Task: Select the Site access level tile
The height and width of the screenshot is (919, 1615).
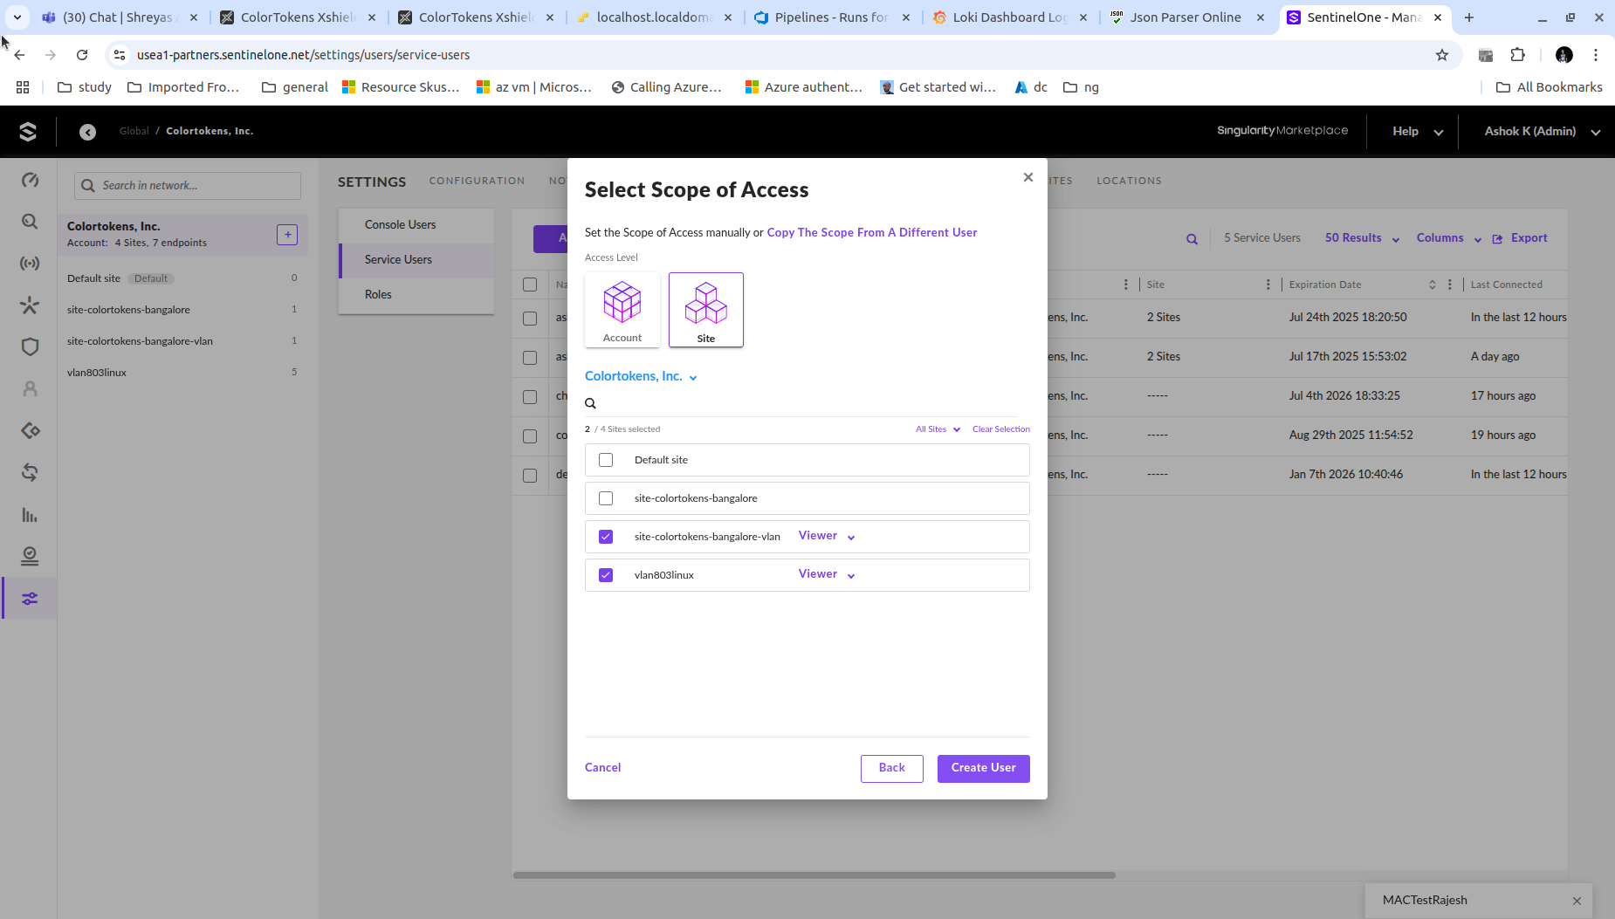Action: tap(705, 309)
